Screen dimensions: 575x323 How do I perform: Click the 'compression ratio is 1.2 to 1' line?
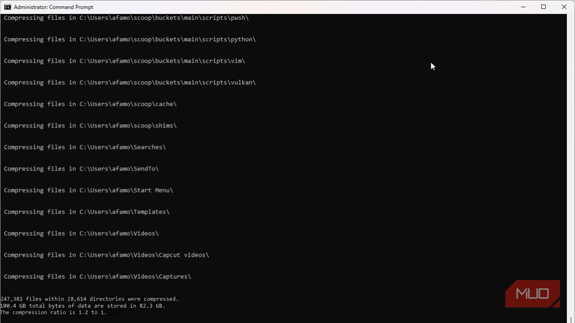pos(53,312)
